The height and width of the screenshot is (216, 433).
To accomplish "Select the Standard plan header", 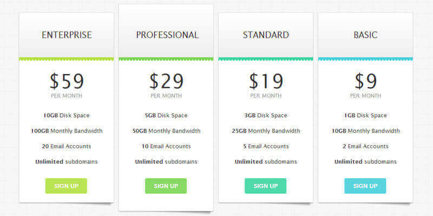I will (x=266, y=35).
